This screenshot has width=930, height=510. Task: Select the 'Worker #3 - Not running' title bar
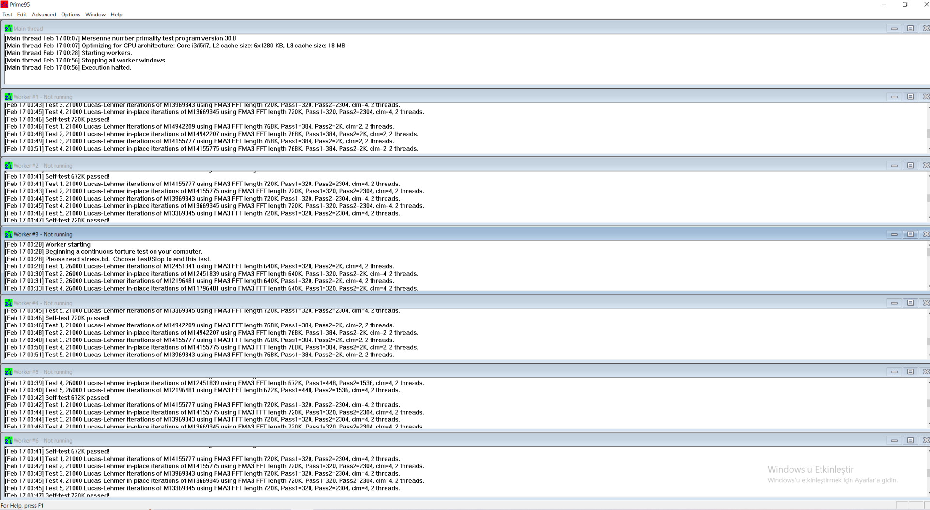[x=43, y=234]
